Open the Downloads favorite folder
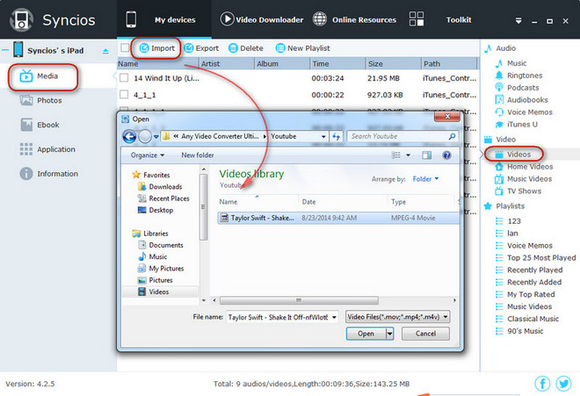Image resolution: width=580 pixels, height=396 pixels. pyautogui.click(x=160, y=187)
